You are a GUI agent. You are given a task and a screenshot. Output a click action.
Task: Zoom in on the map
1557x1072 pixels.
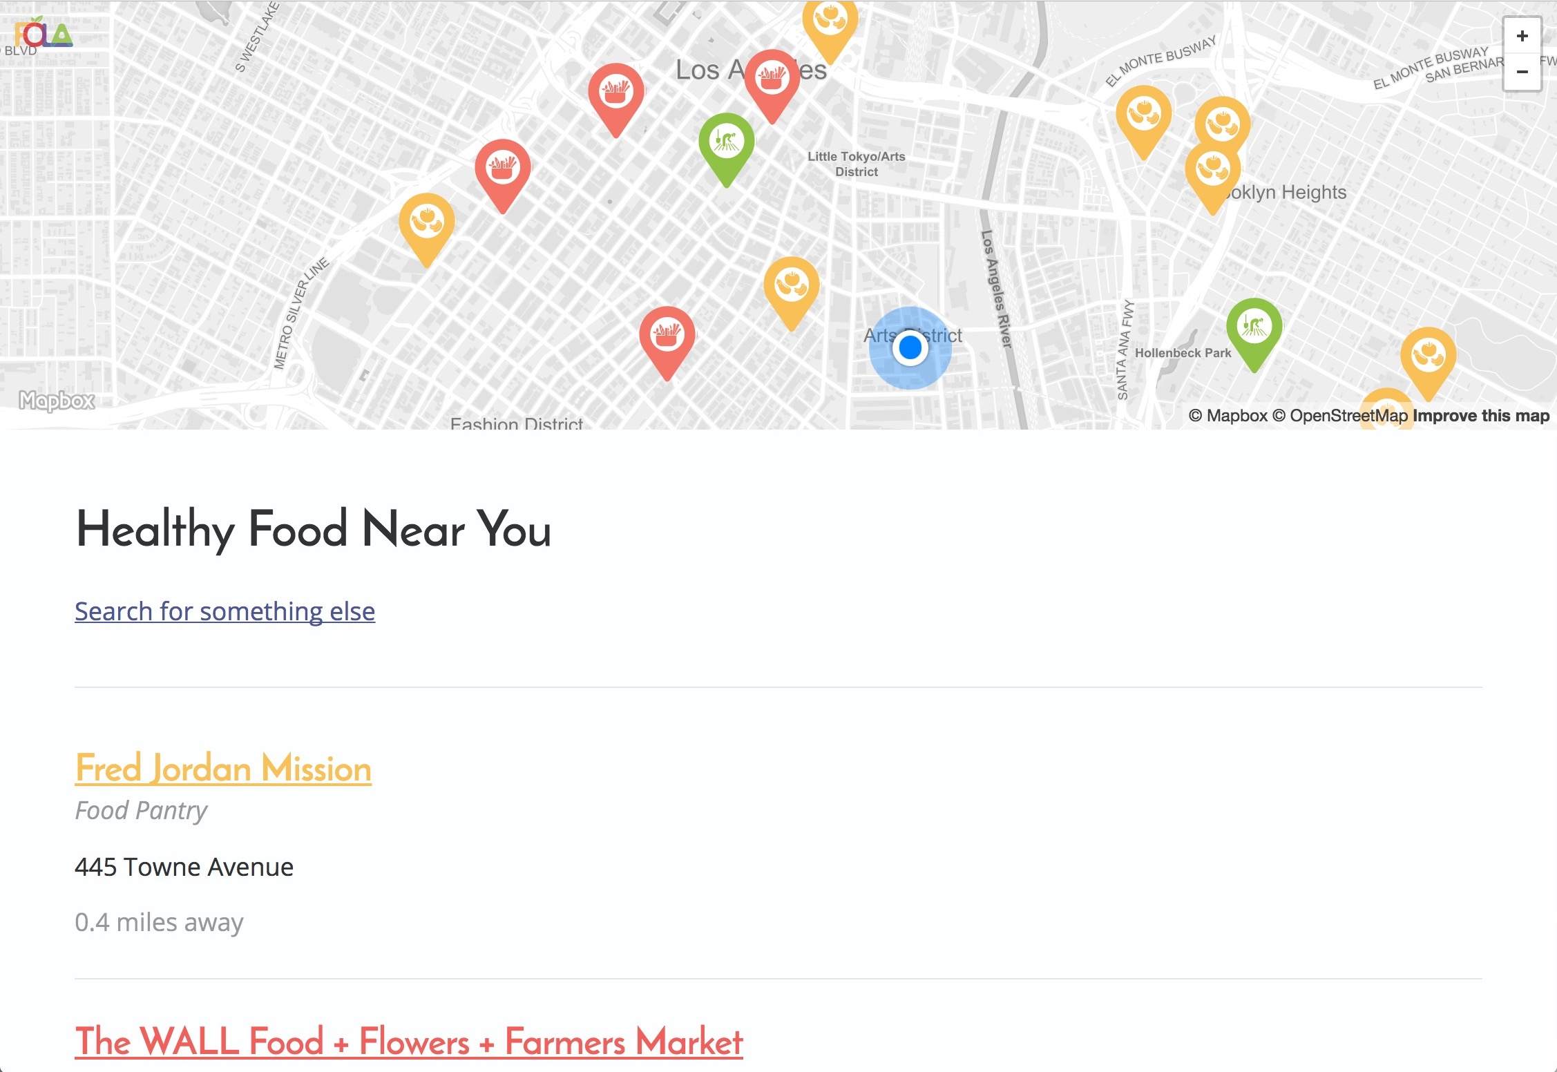(x=1522, y=36)
